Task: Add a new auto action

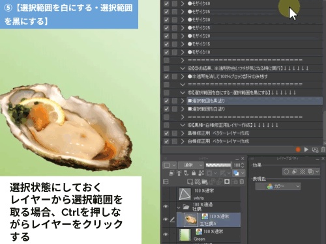Action: (315, 150)
